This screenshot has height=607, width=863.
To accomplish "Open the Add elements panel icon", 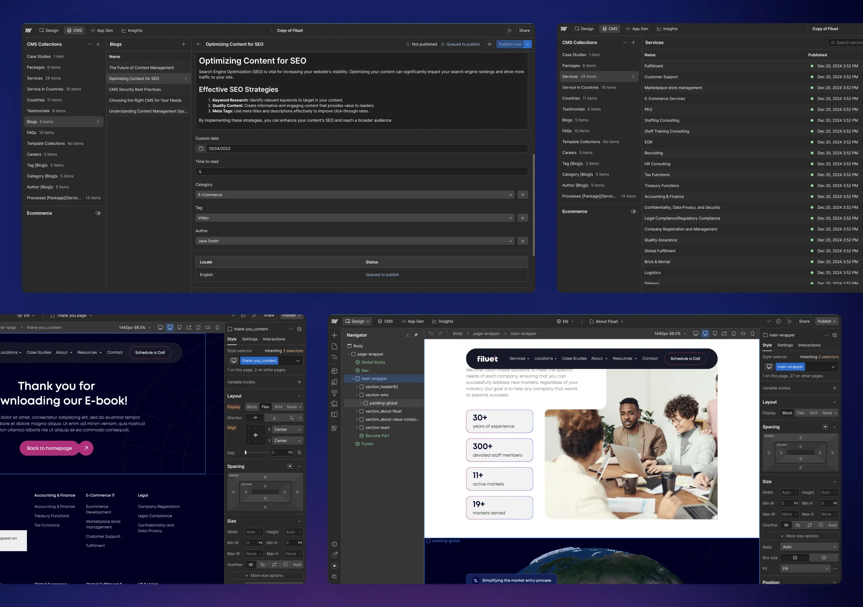I will pyautogui.click(x=334, y=335).
